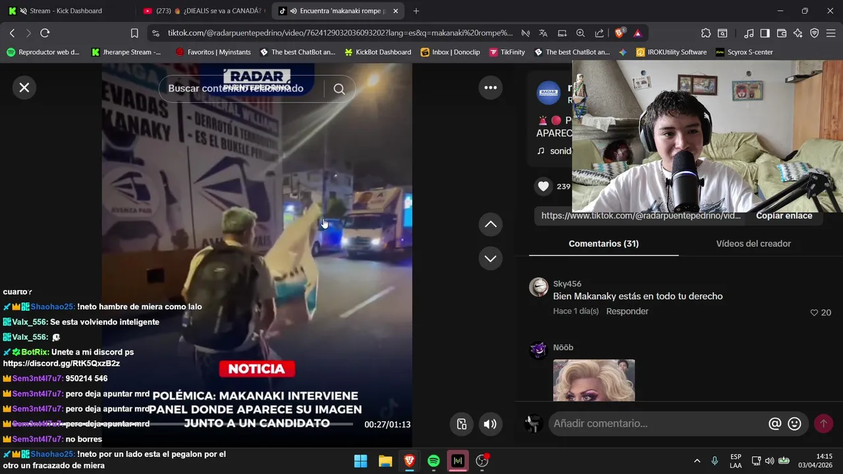Open Brave Wallet icon
Screen dimensions: 843x474
point(782,33)
